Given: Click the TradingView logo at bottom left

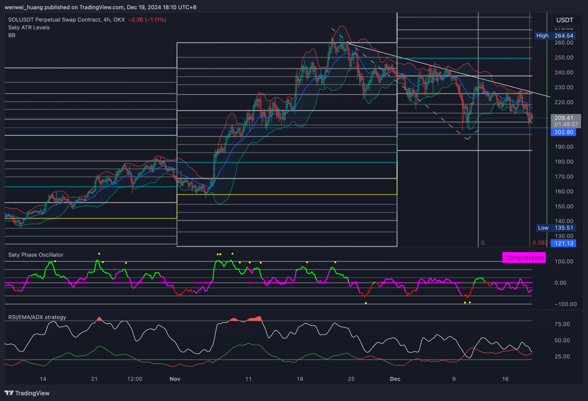Looking at the screenshot, I should tap(27, 393).
